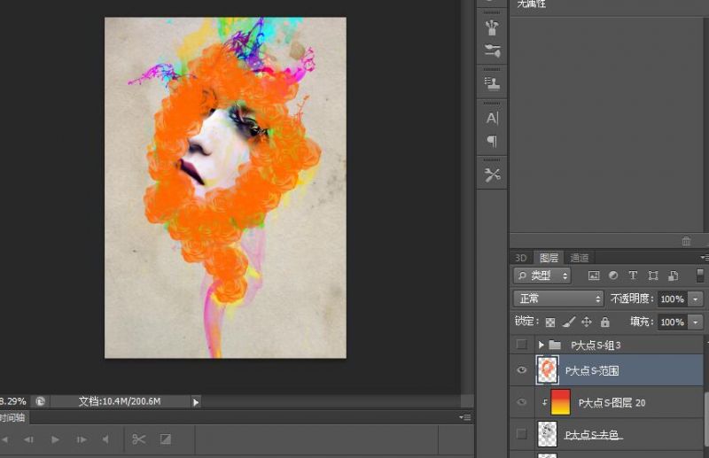Expand the P大点S-组3 folder

(x=541, y=345)
